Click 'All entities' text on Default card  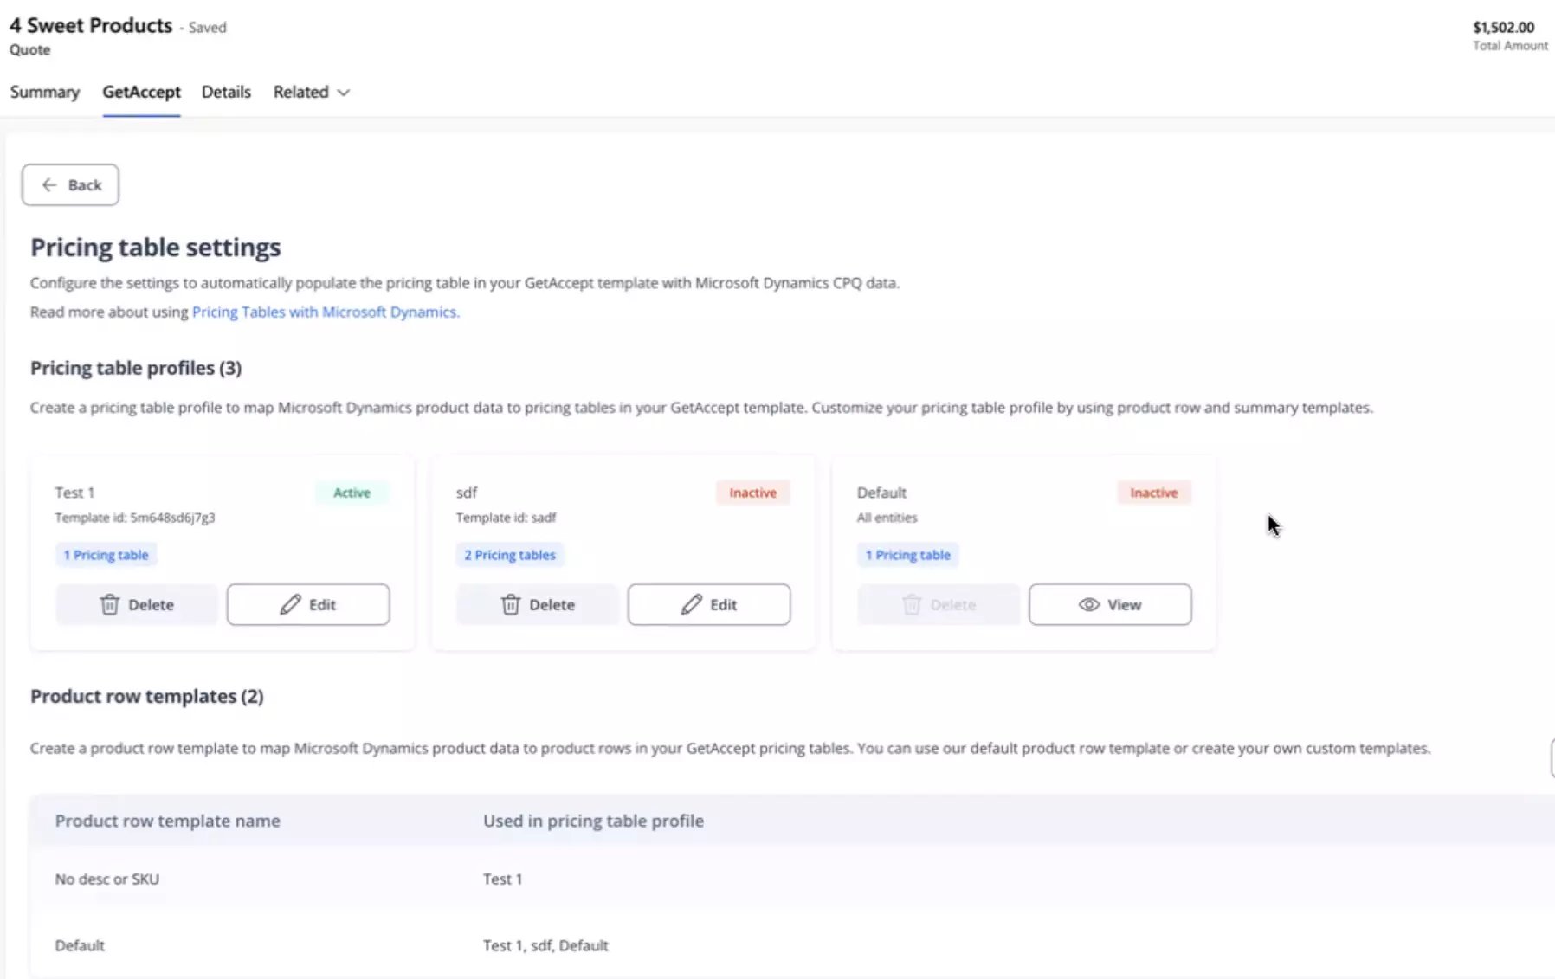(x=887, y=518)
